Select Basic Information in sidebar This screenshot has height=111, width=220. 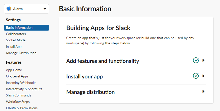[x=26, y=28]
